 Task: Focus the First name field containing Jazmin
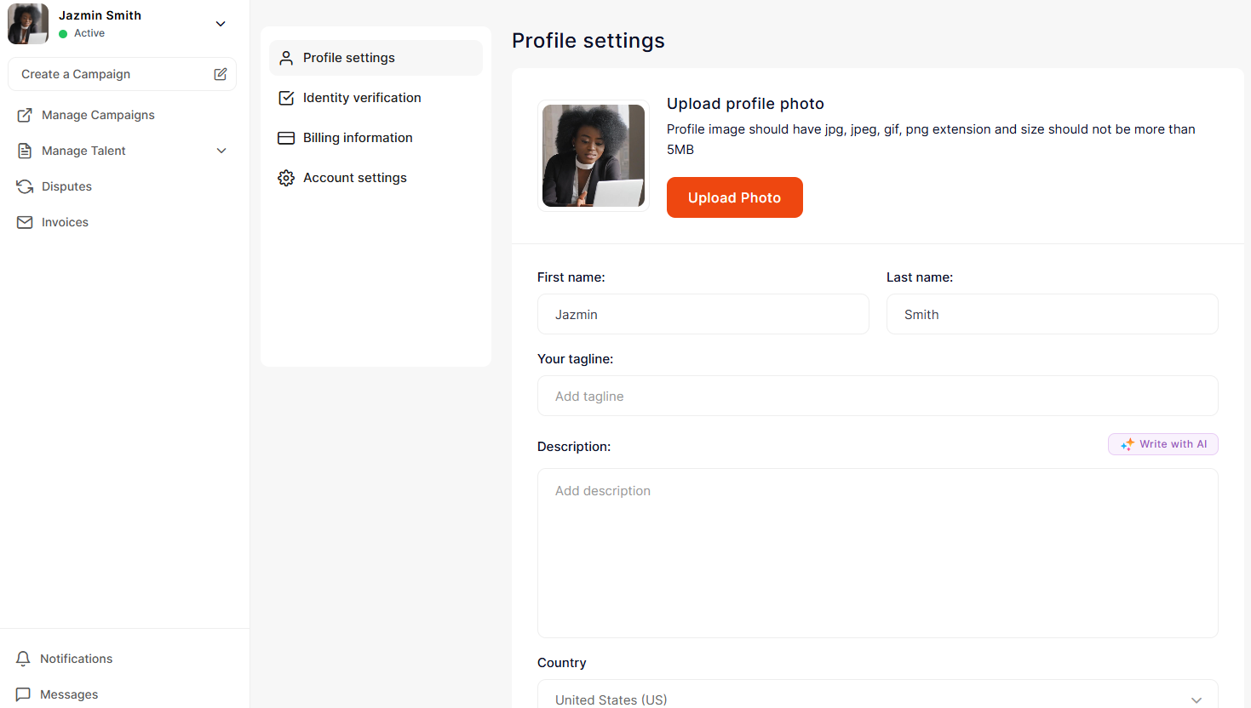click(x=703, y=314)
